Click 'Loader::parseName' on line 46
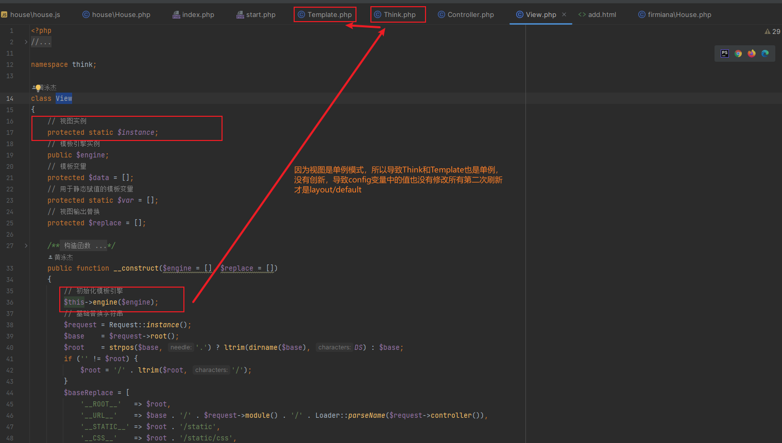This screenshot has height=443, width=782. click(x=350, y=415)
